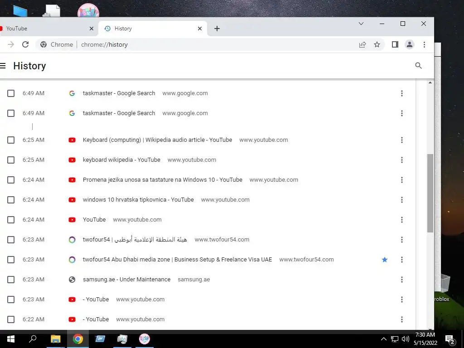Image resolution: width=464 pixels, height=348 pixels.
Task: Check the keyboard wikipedia - YouTube entry
Action: coord(11,160)
